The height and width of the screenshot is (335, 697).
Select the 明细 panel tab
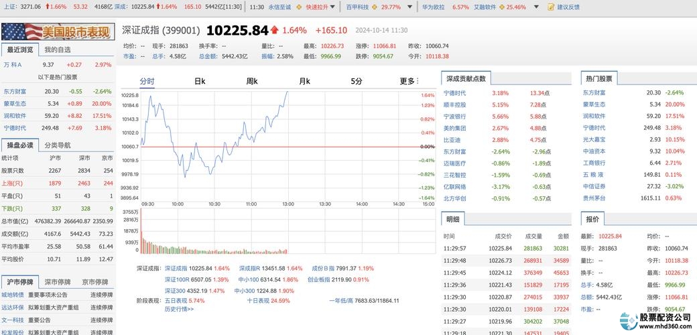point(453,219)
